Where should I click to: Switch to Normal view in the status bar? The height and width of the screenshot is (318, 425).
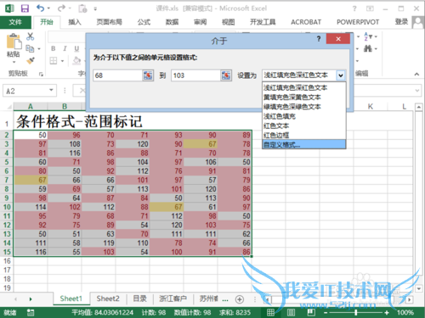[x=270, y=312]
